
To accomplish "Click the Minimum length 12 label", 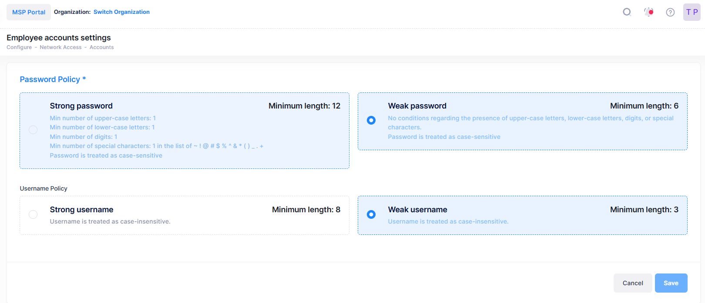I will coord(304,105).
